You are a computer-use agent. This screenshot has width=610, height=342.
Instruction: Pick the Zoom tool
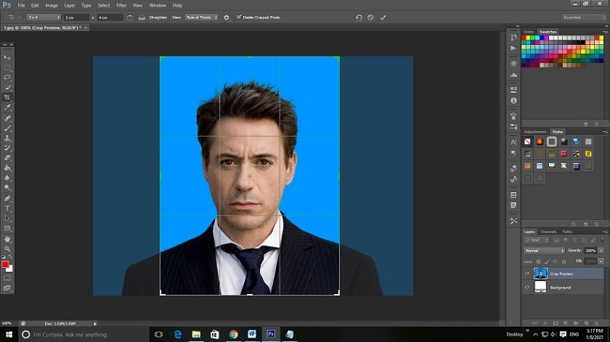coord(8,249)
